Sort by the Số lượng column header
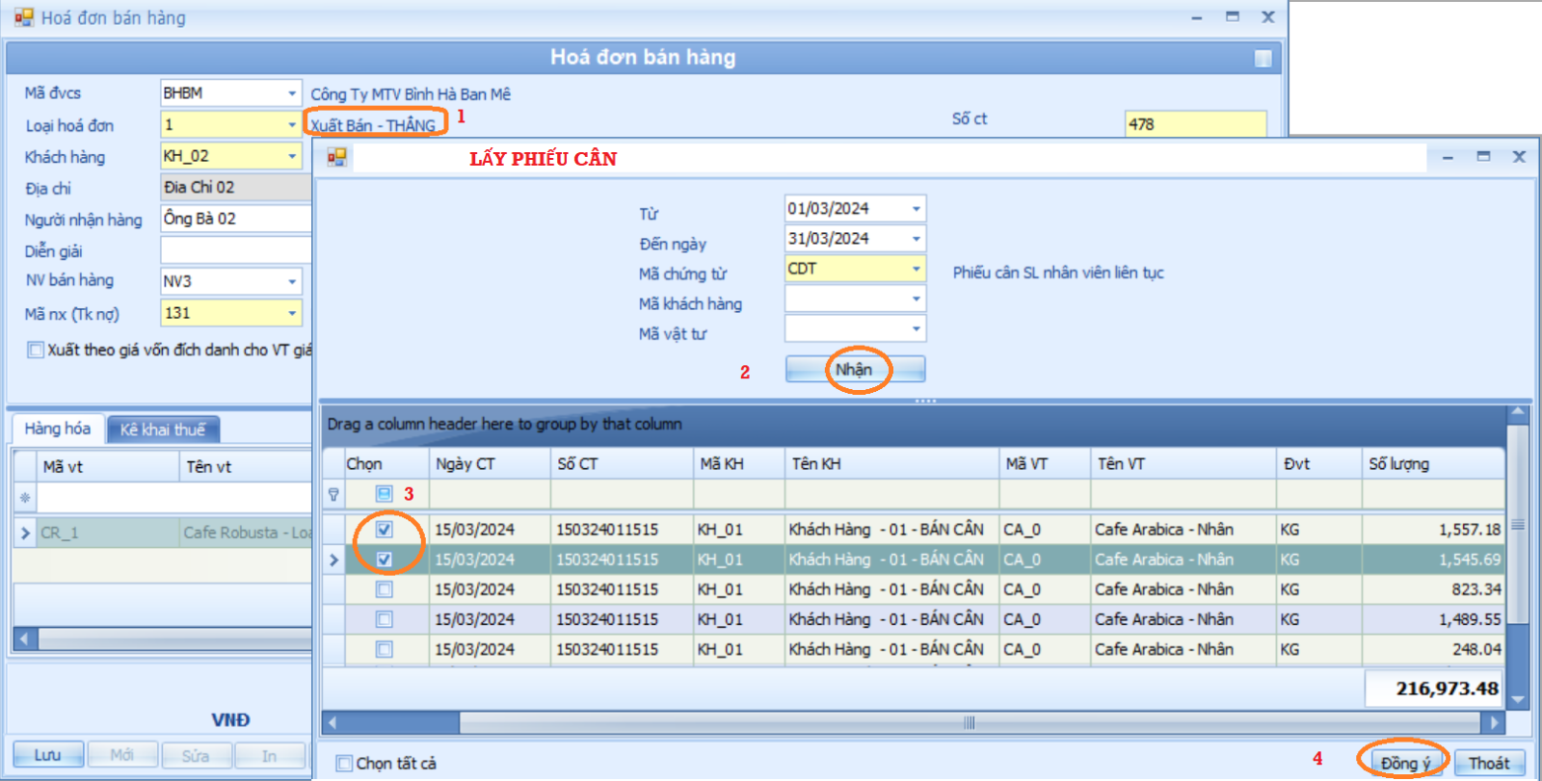1542x781 pixels. (x=1433, y=464)
